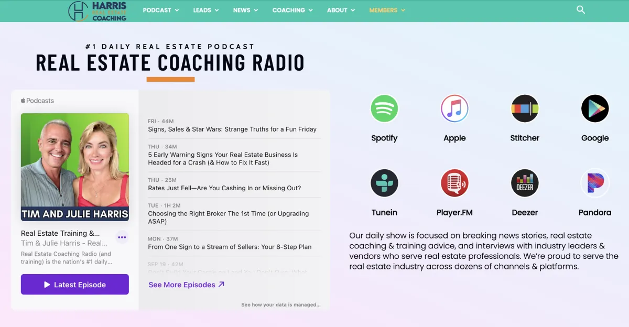This screenshot has width=629, height=327.
Task: Click the purple three-dot more options button
Action: click(122, 237)
